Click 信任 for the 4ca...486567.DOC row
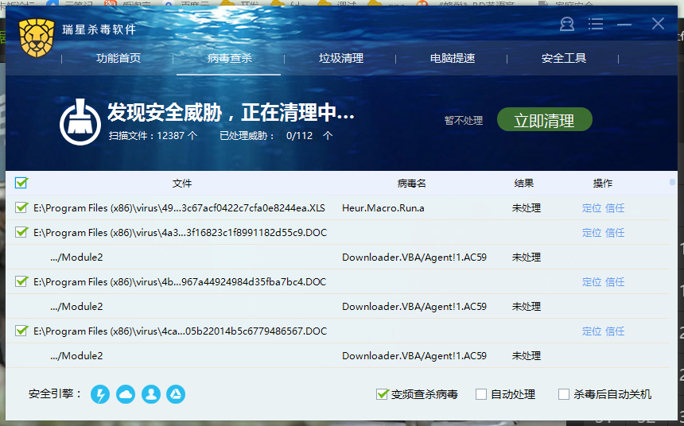Viewport: 684px width, 426px height. (x=615, y=331)
